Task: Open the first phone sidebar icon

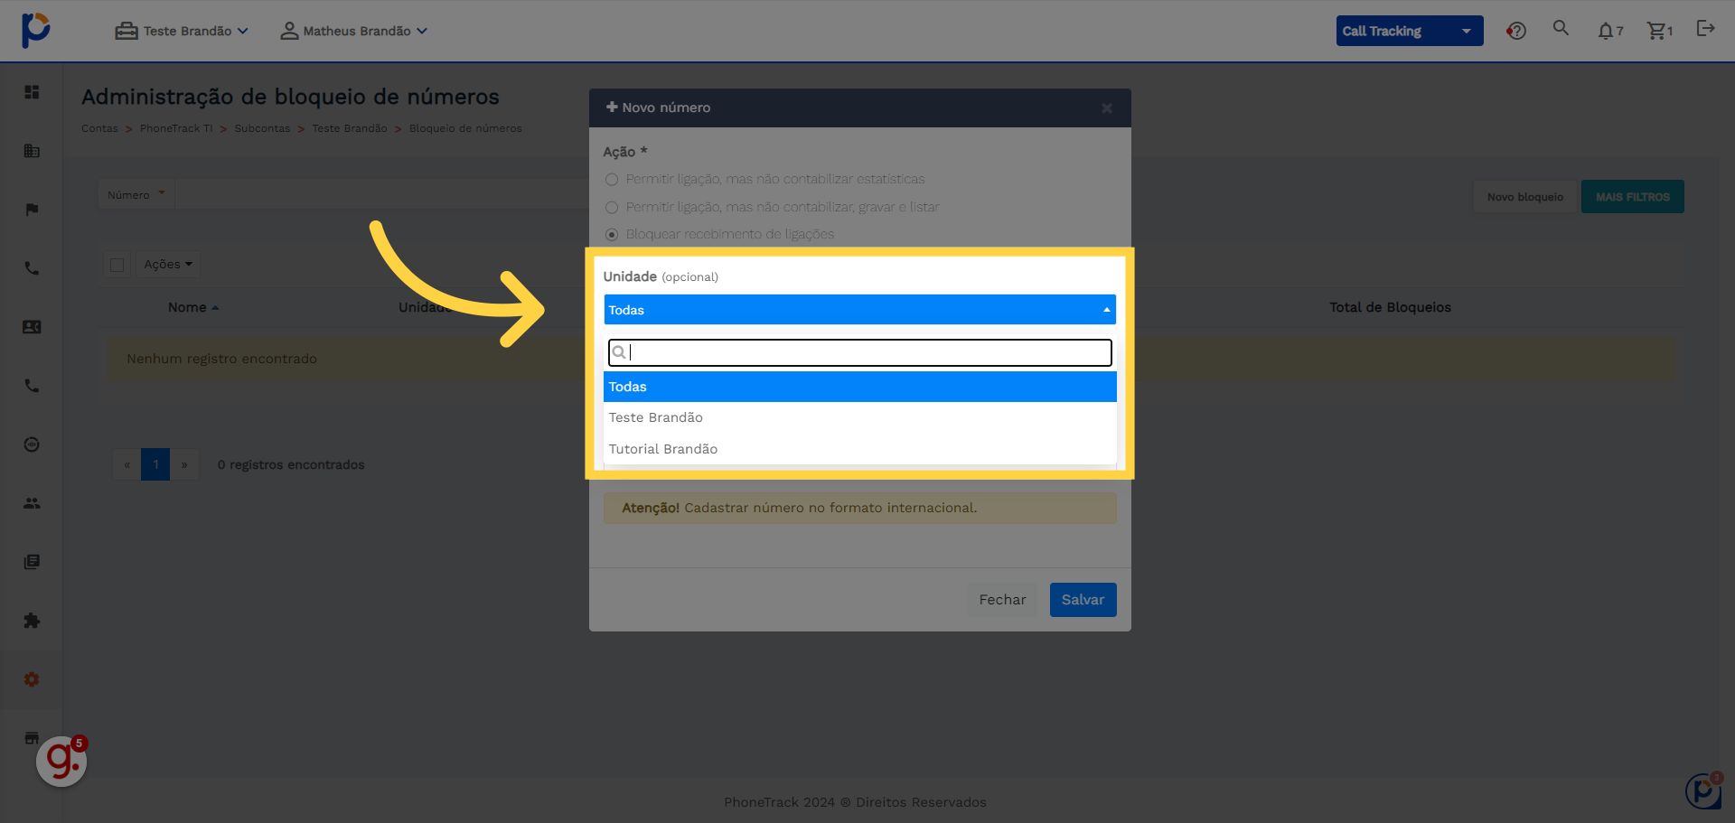Action: coord(32,268)
